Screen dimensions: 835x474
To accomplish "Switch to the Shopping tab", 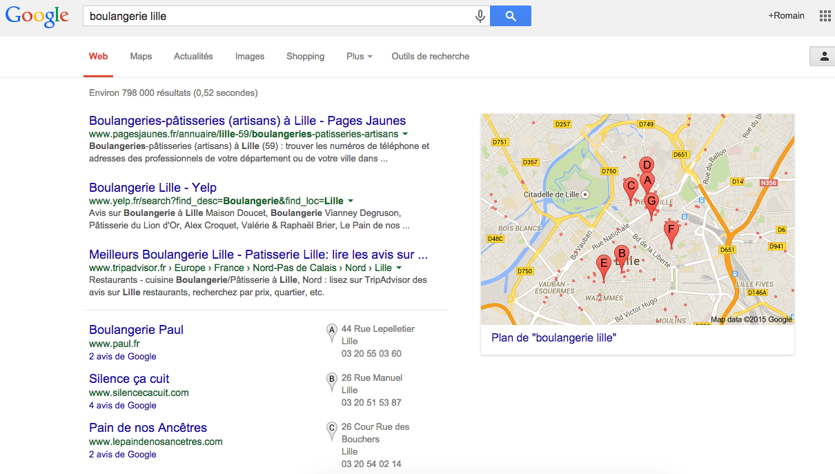I will point(306,57).
